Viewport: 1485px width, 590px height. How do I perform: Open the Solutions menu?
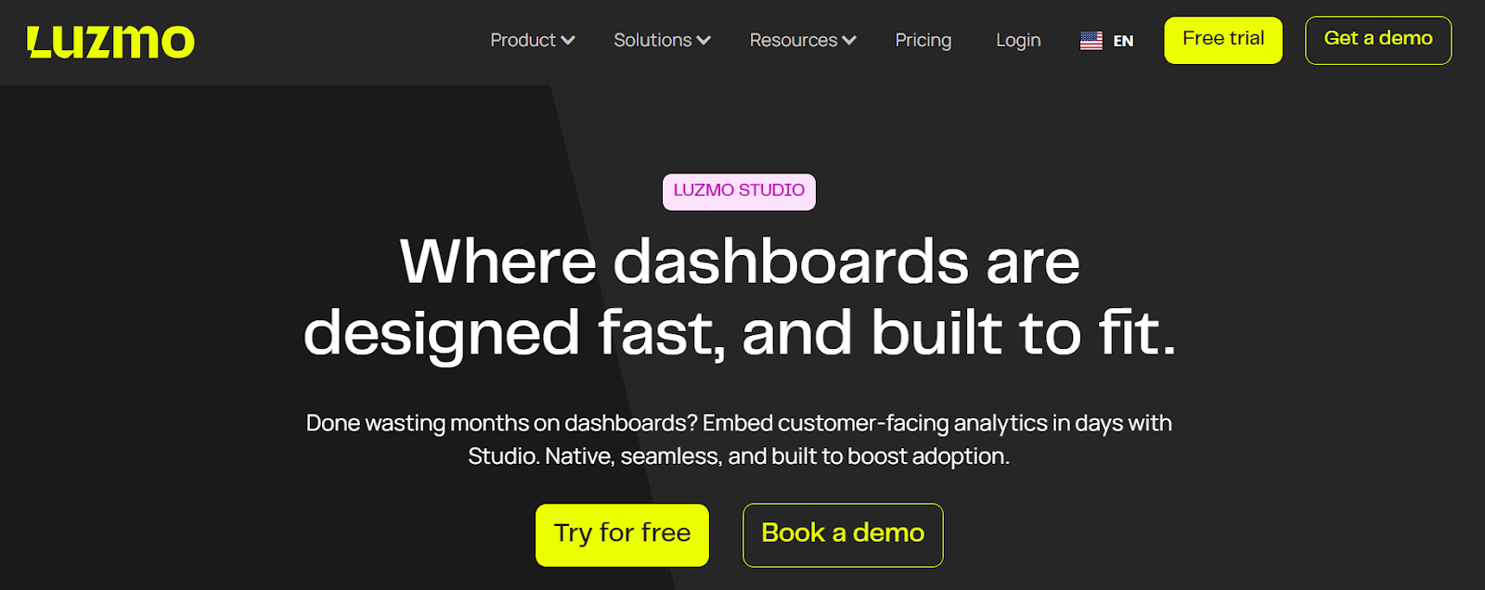pos(662,40)
